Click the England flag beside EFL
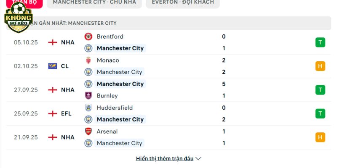This screenshot has width=337, height=168. click(x=53, y=113)
